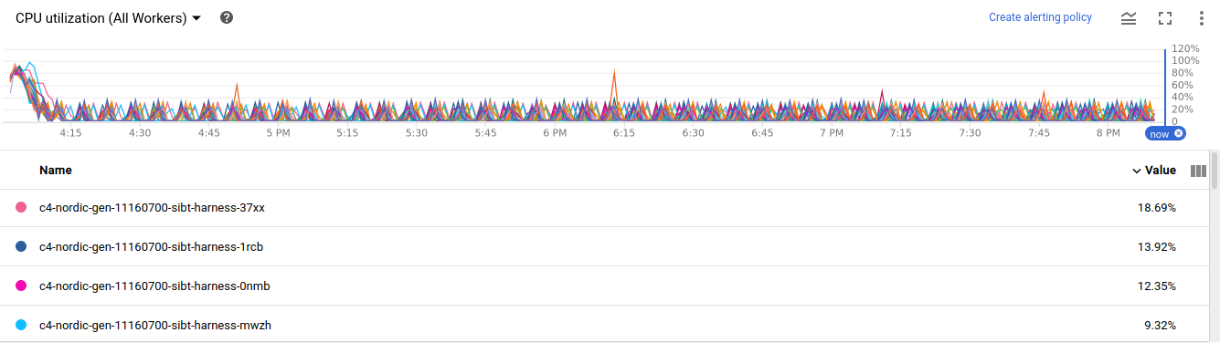Click the 18.69% value cell
Screen dimensions: 1220x343
[1156, 208]
